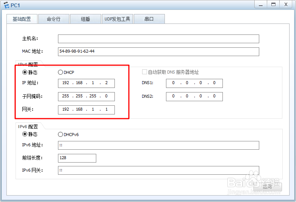This screenshot has width=296, height=202.
Task: Switch to the UDP发包工具 tab
Action: 117,19
